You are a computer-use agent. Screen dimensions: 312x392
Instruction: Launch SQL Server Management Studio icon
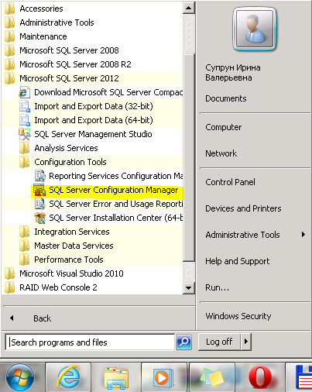click(x=25, y=134)
